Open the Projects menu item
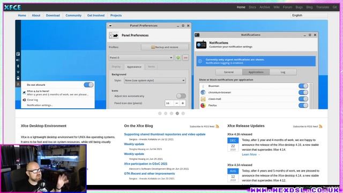Screen dimensions: 343x193 [x=116, y=16]
